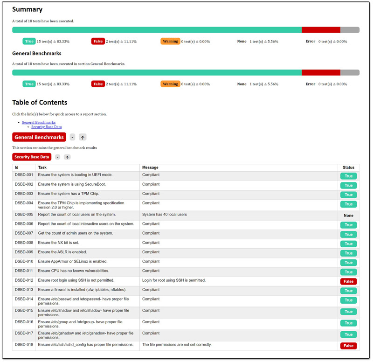Click the green part of the Summary progress bar
This screenshot has width=373, height=362.
(x=157, y=30)
